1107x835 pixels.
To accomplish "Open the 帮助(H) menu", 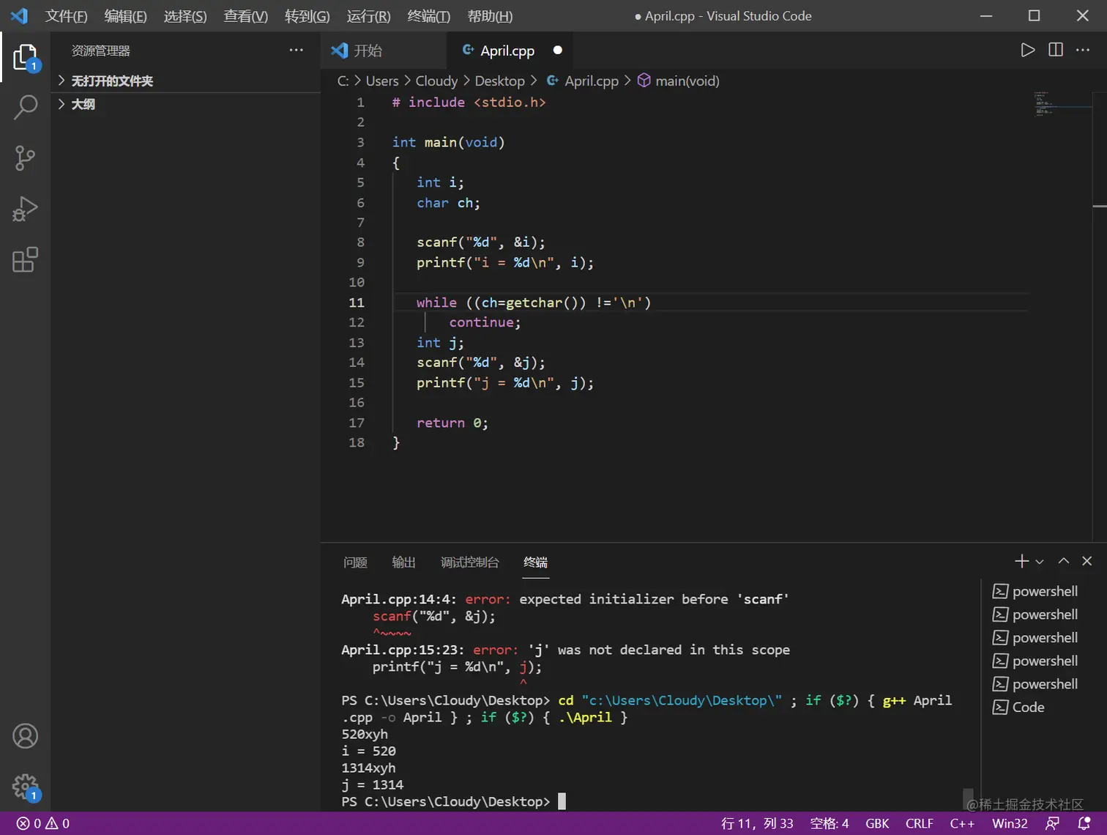I will [490, 15].
